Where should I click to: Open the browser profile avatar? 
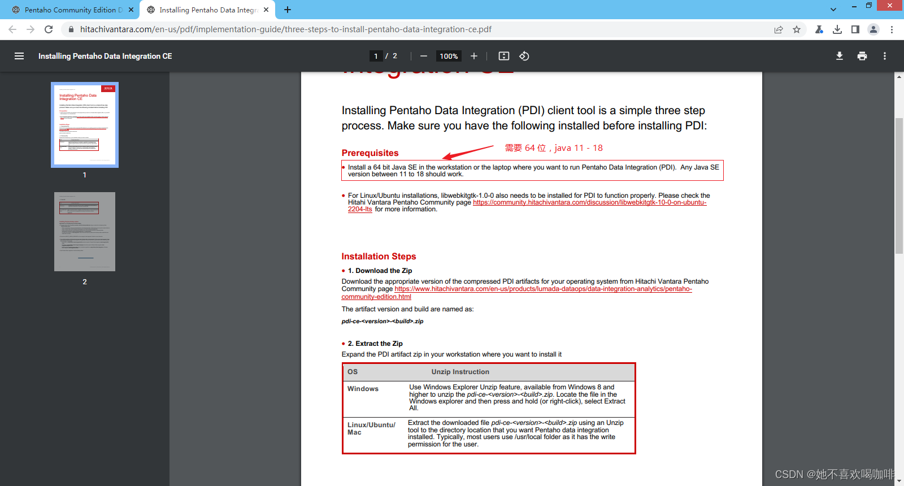point(873,29)
